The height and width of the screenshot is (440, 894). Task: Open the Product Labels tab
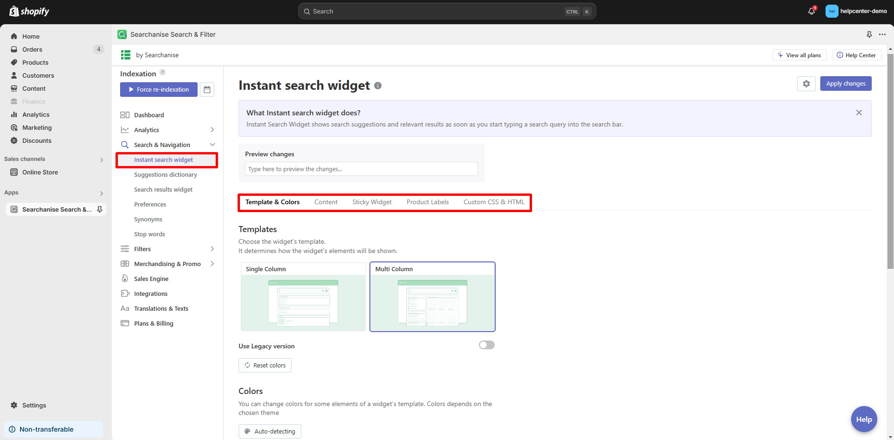(x=427, y=202)
